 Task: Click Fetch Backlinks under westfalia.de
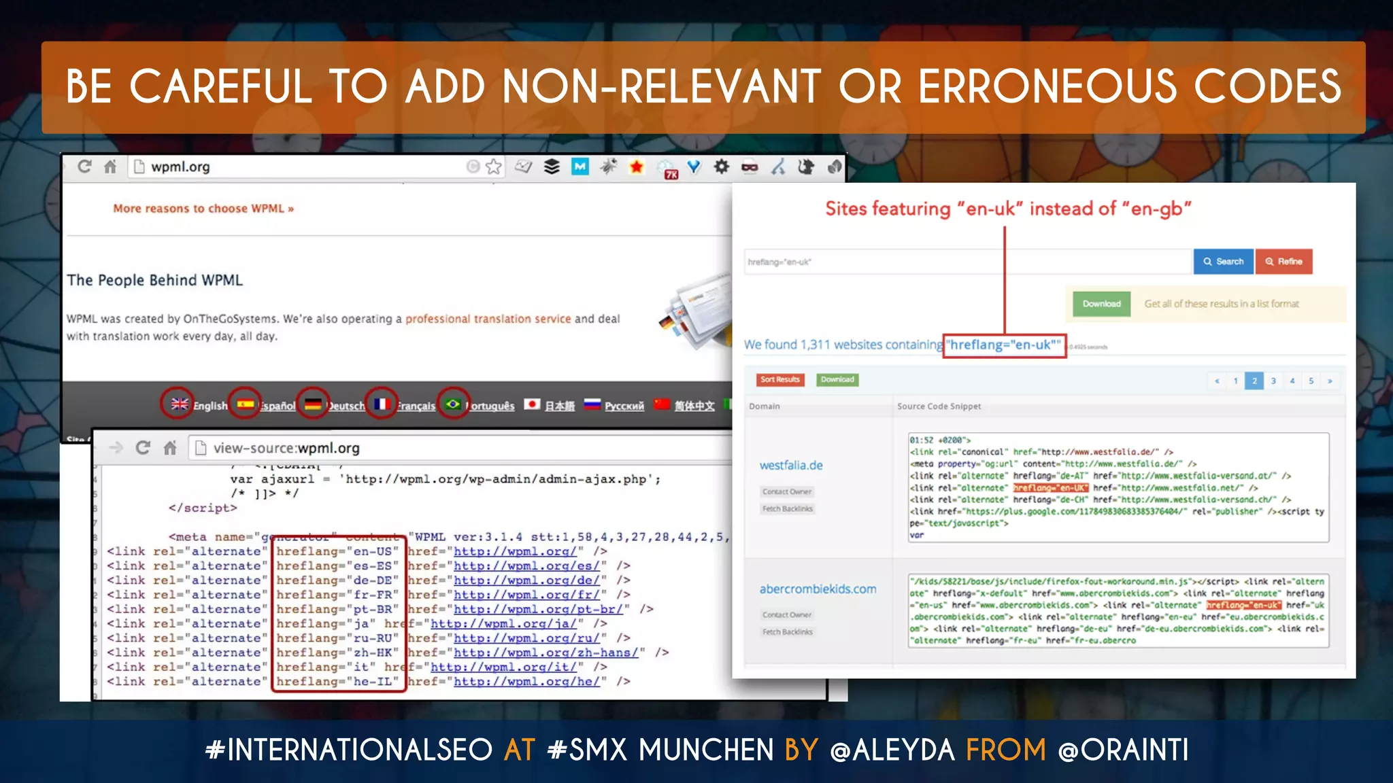coord(788,508)
